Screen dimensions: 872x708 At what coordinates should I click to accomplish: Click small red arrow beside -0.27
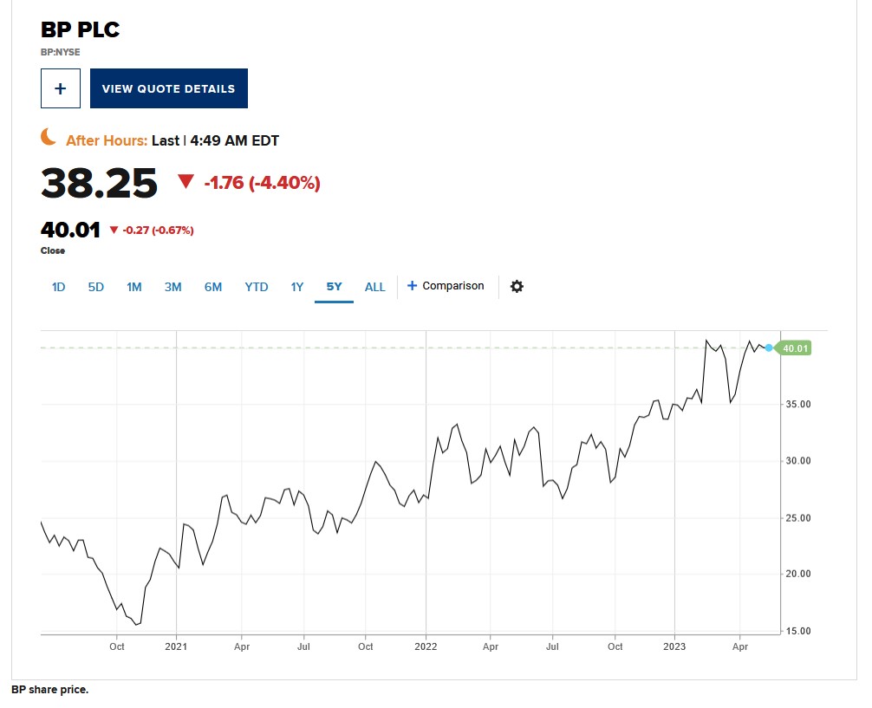(114, 230)
